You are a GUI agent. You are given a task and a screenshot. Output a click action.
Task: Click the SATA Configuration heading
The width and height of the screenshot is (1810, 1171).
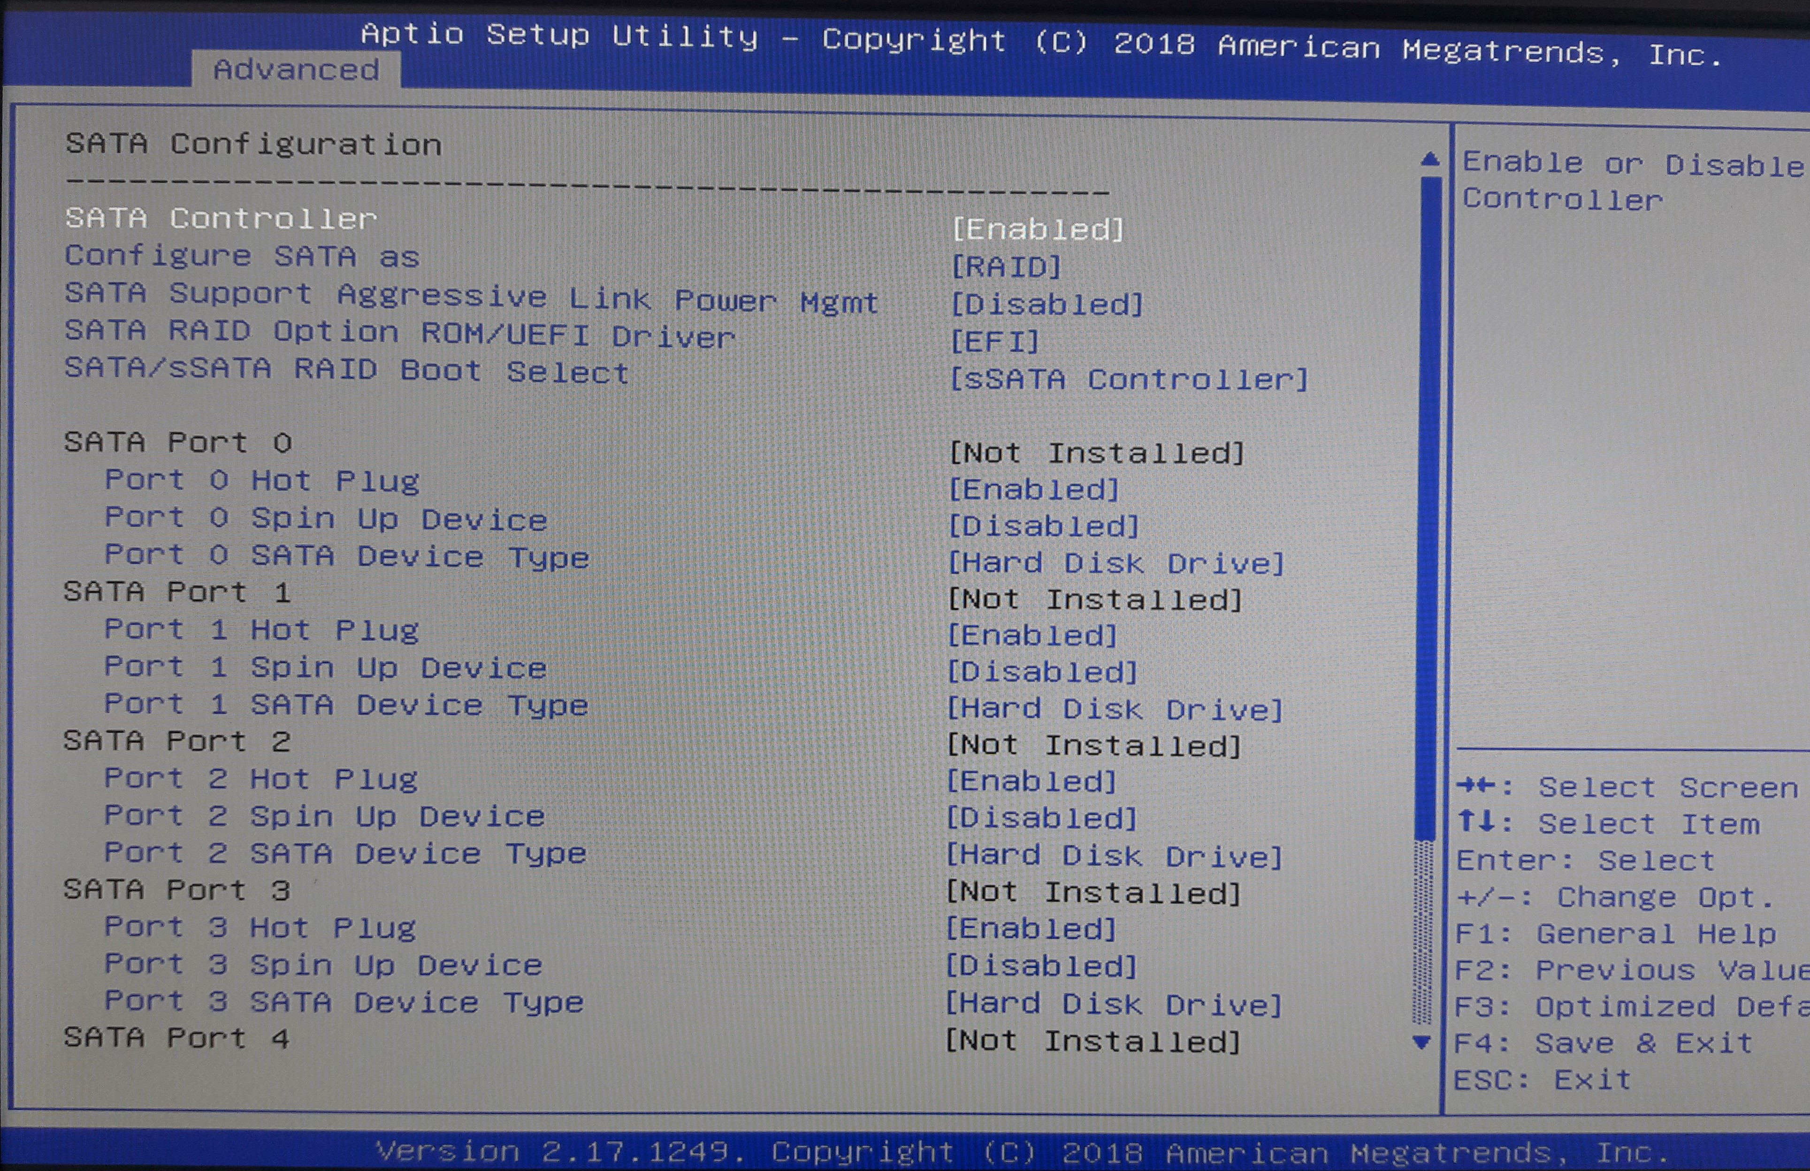(253, 144)
